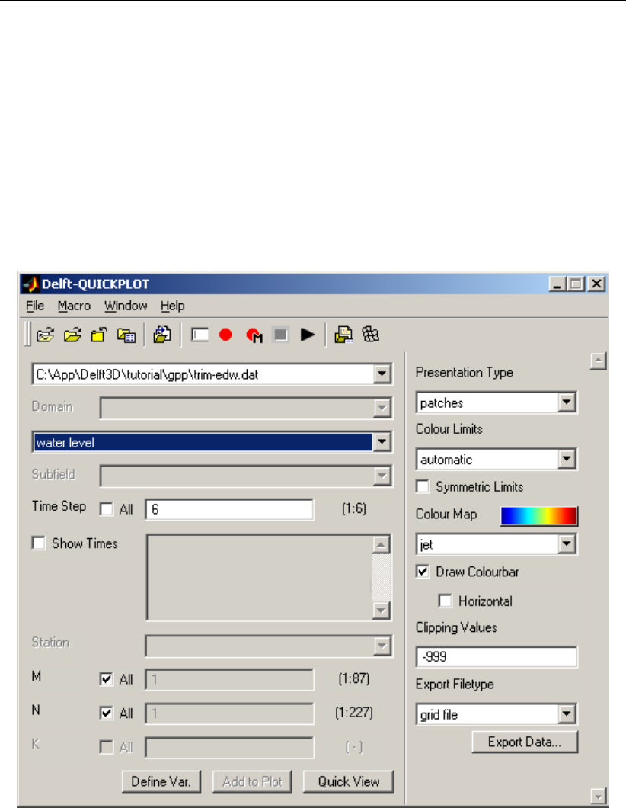Open the jet colour map dropdown

click(567, 544)
